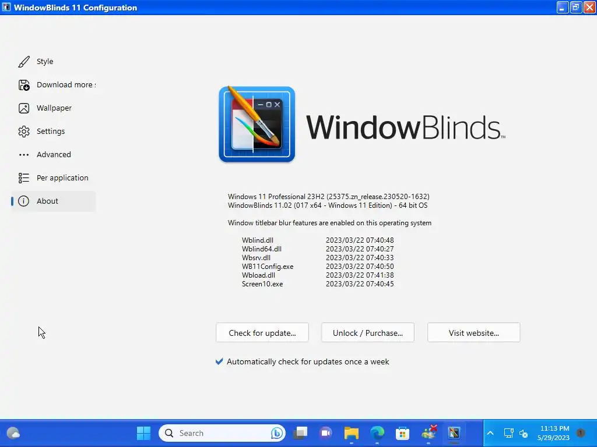This screenshot has width=597, height=447.
Task: Open Task View on the taskbar
Action: 300,433
